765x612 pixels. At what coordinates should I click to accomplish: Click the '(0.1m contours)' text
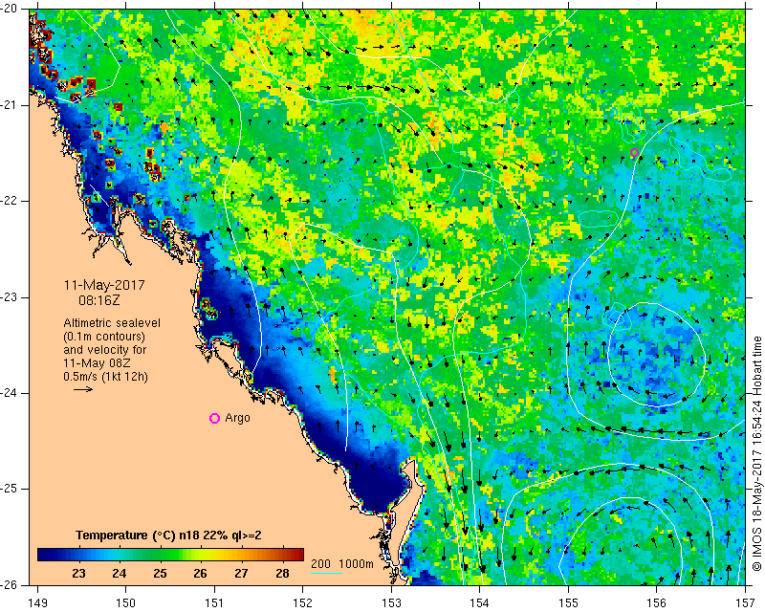coord(104,337)
